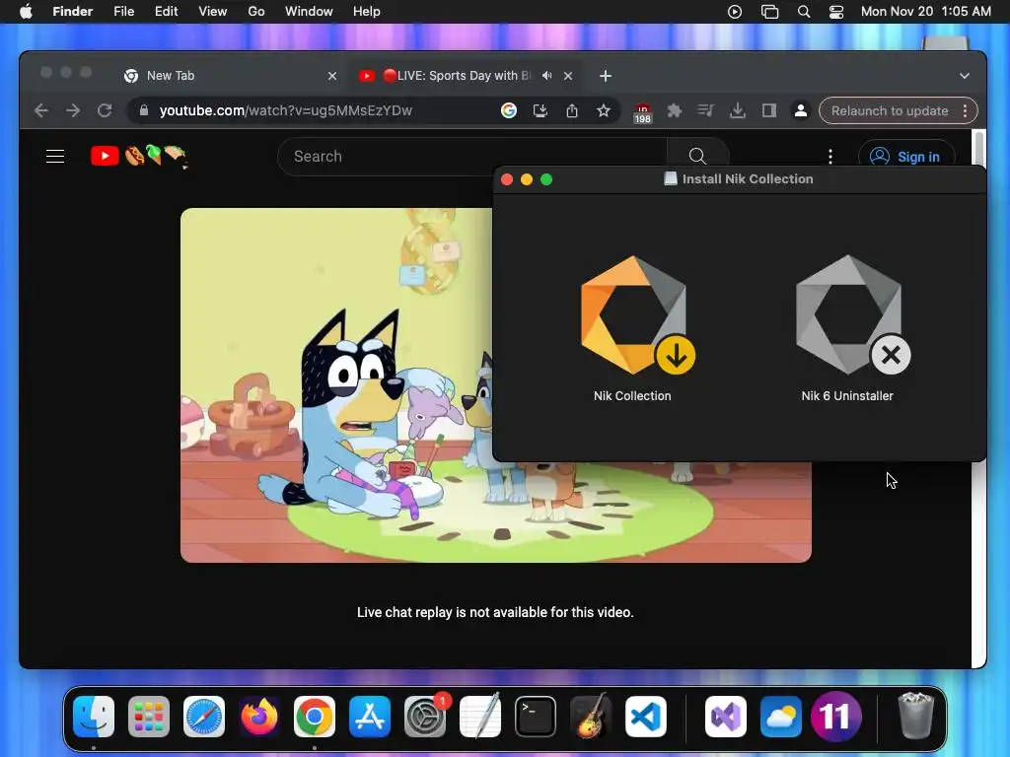Click the Google icon in address bar
Screen dimensions: 1010x757
(x=509, y=110)
